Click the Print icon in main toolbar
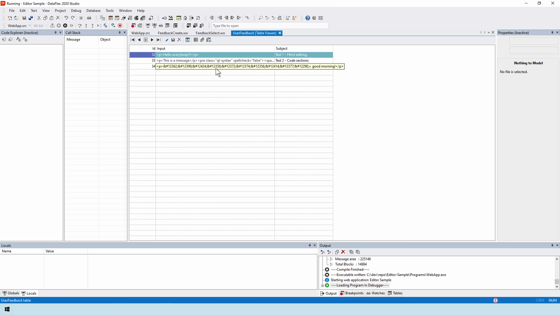The height and width of the screenshot is (315, 560). coord(89,18)
